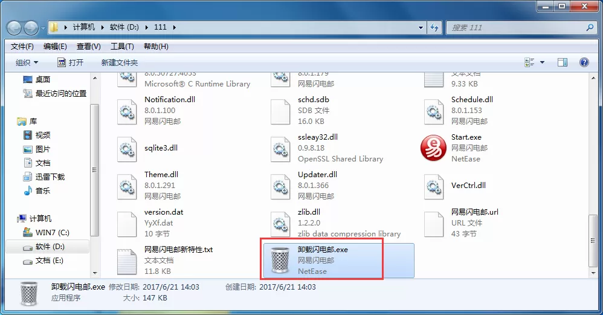Image resolution: width=603 pixels, height=315 pixels.
Task: Click the Updater.dll file name
Action: click(317, 174)
